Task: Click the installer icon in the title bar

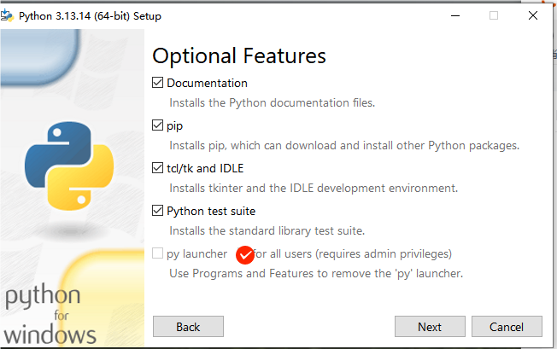Action: click(x=7, y=16)
